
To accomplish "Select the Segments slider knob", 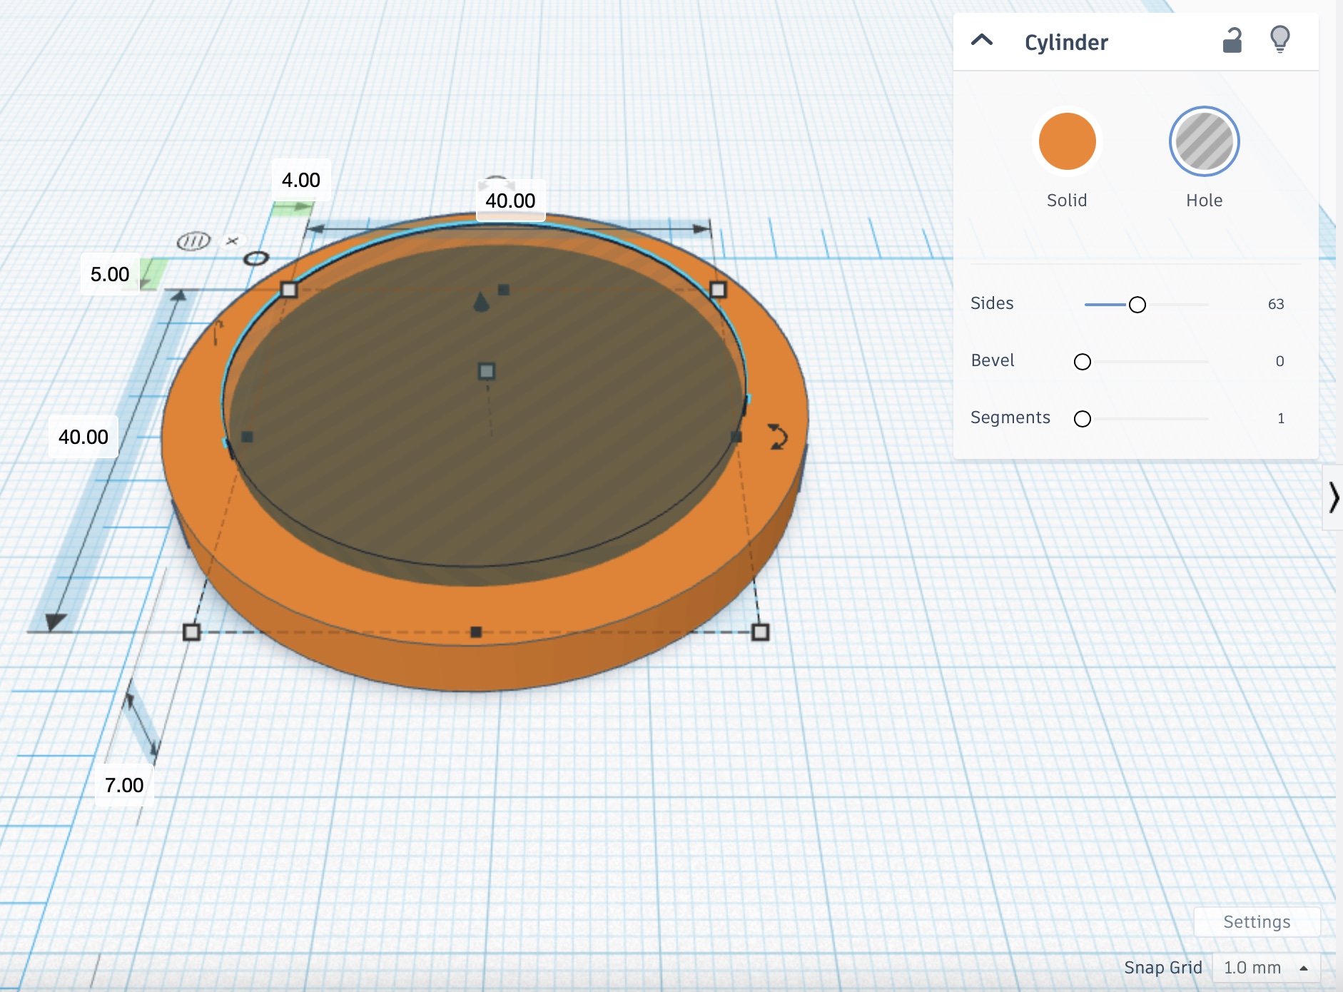I will [x=1082, y=419].
